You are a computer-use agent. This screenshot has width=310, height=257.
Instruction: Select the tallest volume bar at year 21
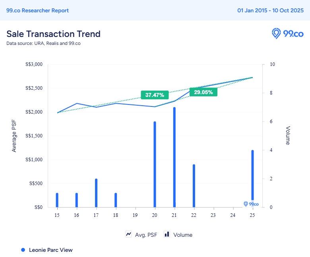(x=174, y=157)
